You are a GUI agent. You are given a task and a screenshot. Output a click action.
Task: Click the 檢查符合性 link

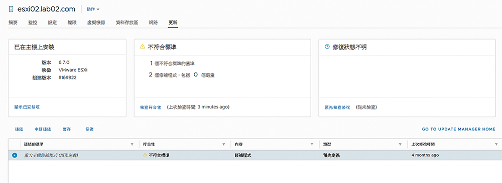151,107
